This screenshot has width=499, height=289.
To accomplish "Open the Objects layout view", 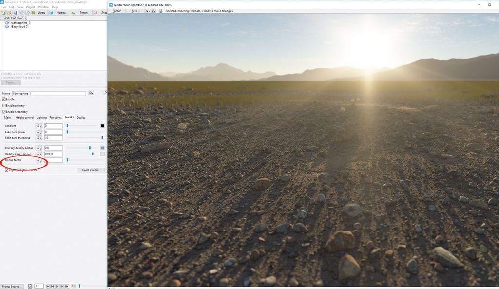I will tap(60, 12).
